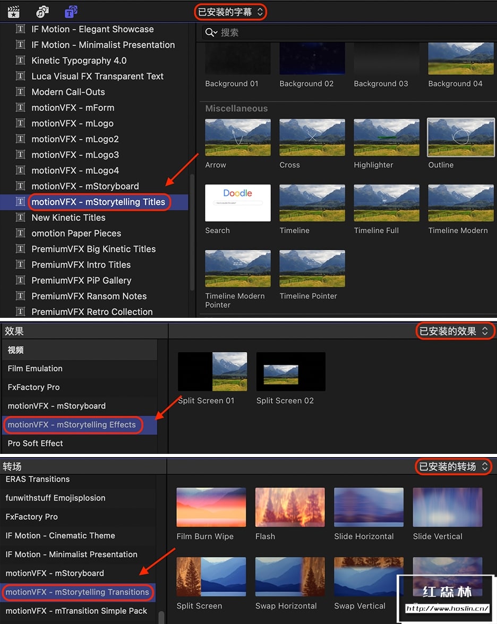Select motionVFX - mLogo3 category
The image size is (497, 624).
pyautogui.click(x=75, y=155)
